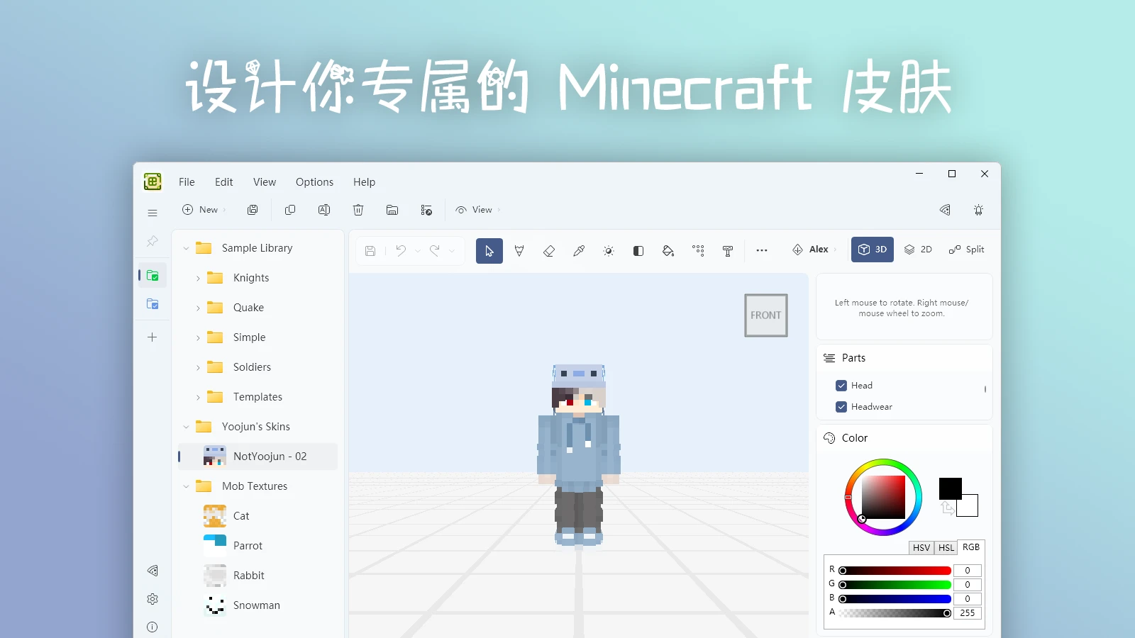Pick a color with the Eyedropper tool

[x=578, y=250]
